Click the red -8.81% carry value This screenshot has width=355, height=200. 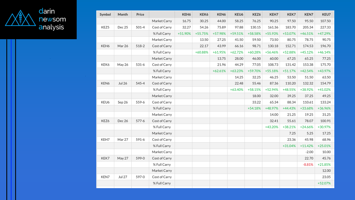click(x=308, y=165)
